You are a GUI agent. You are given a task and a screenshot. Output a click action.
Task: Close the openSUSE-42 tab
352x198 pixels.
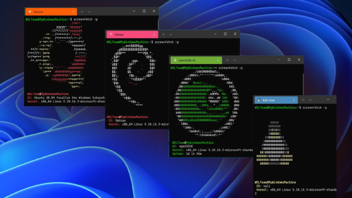pyautogui.click(x=218, y=60)
